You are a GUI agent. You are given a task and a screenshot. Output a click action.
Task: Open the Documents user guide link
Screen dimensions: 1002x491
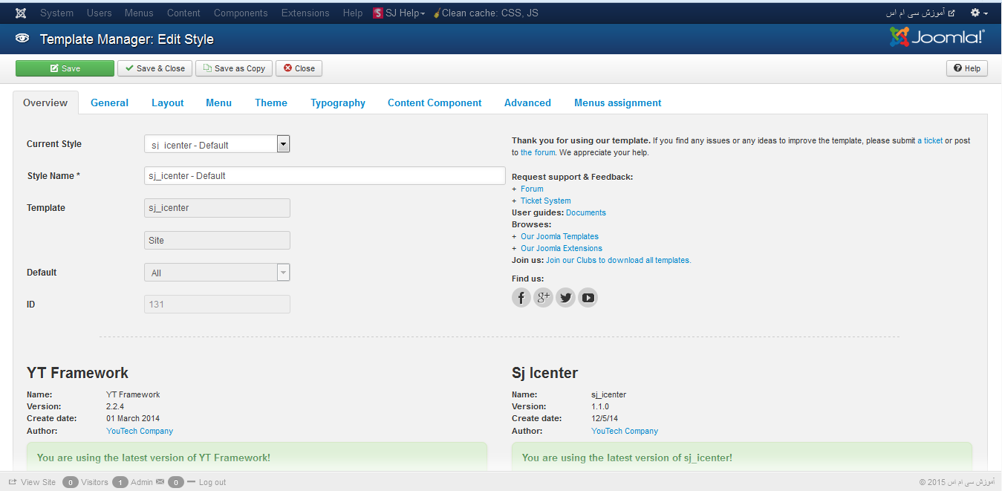(x=586, y=212)
